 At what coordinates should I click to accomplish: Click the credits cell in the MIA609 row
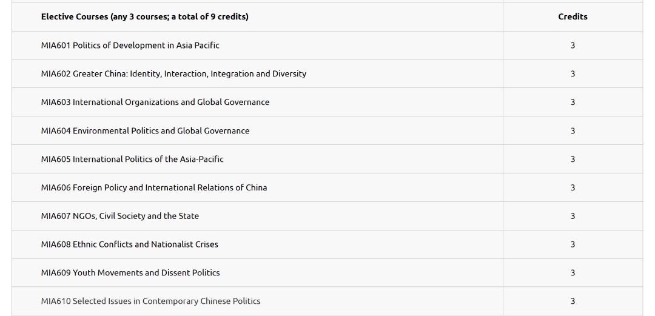point(573,274)
